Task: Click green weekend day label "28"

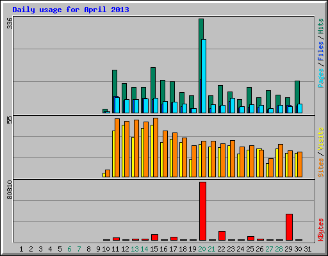Action: point(279,249)
